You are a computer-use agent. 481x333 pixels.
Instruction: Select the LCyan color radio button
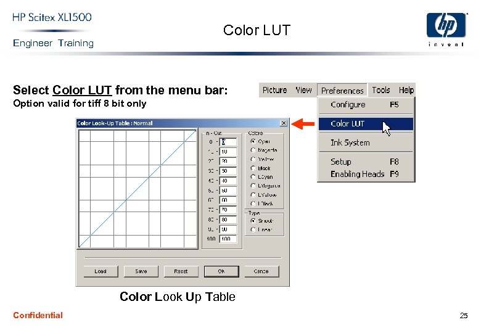[253, 177]
